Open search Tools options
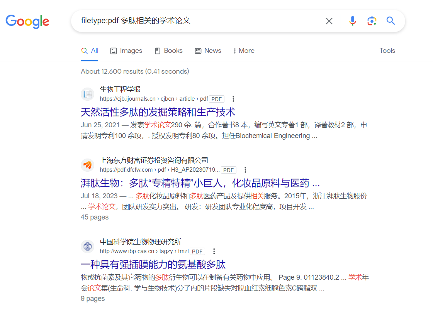 (387, 51)
